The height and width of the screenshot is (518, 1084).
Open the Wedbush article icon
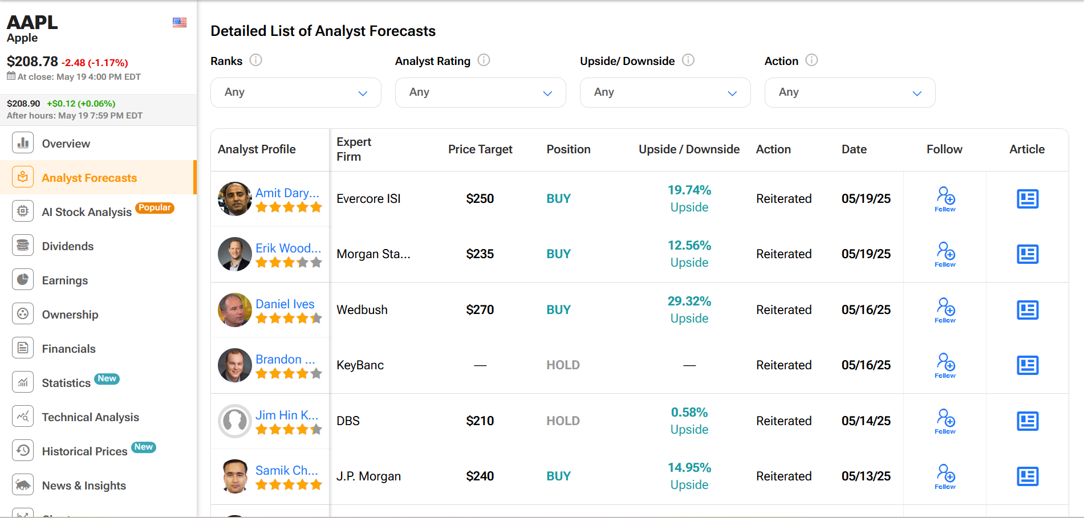(1028, 310)
